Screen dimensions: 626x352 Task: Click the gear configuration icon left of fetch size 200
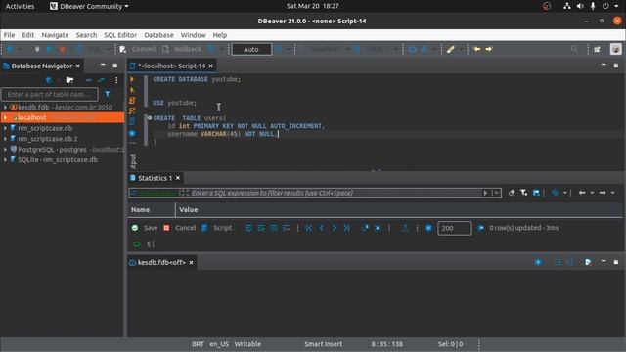428,228
